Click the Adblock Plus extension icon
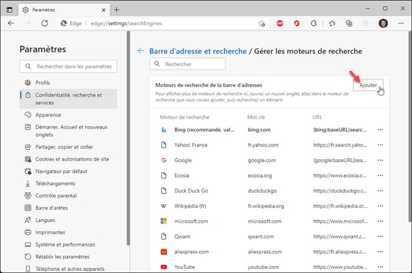The width and height of the screenshot is (412, 273). pyautogui.click(x=280, y=22)
